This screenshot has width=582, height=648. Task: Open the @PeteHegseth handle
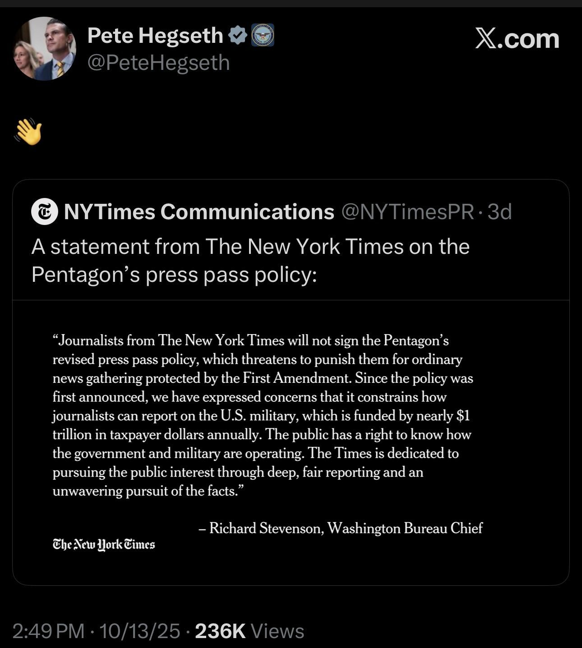tap(158, 63)
